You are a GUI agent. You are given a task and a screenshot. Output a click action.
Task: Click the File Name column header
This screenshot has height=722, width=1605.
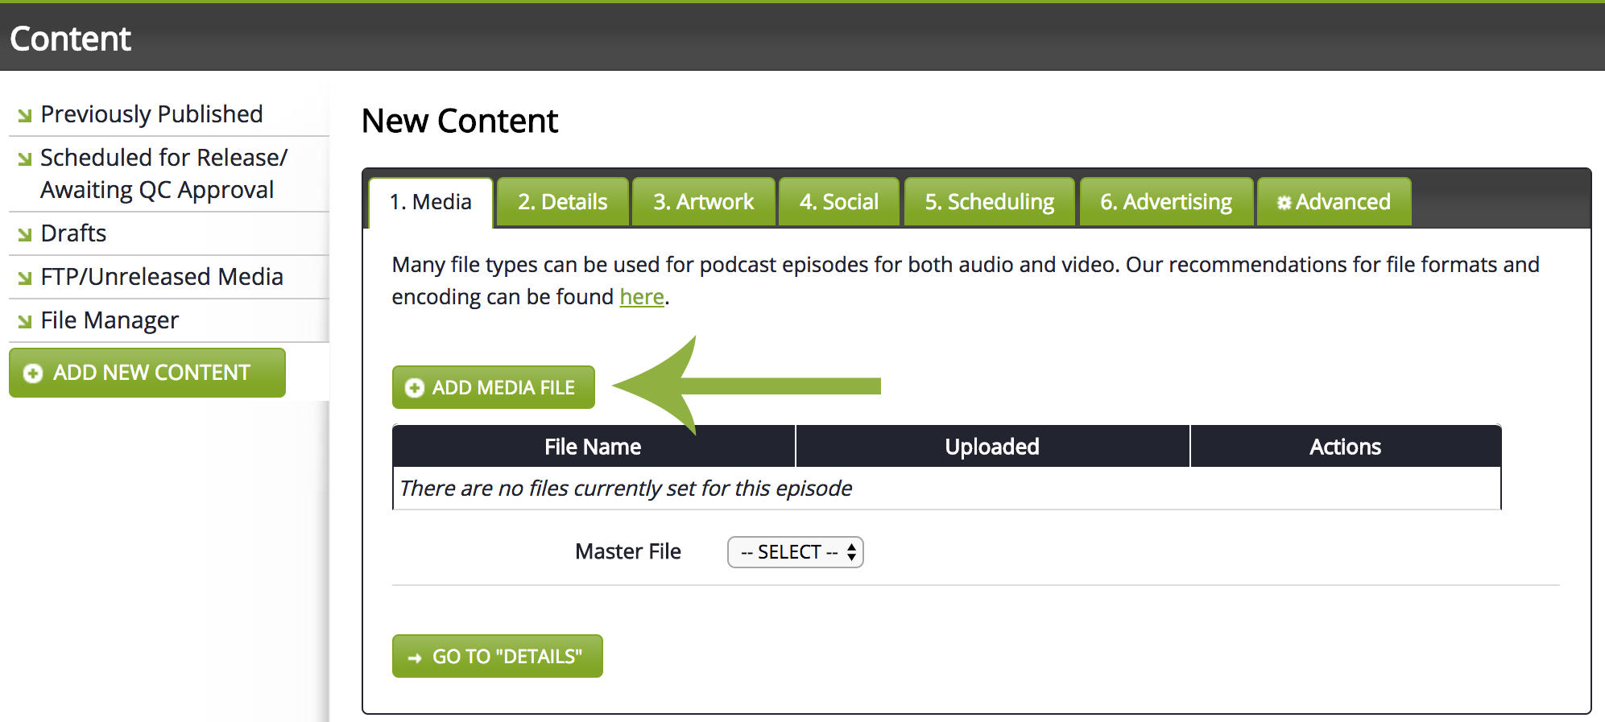pos(593,447)
